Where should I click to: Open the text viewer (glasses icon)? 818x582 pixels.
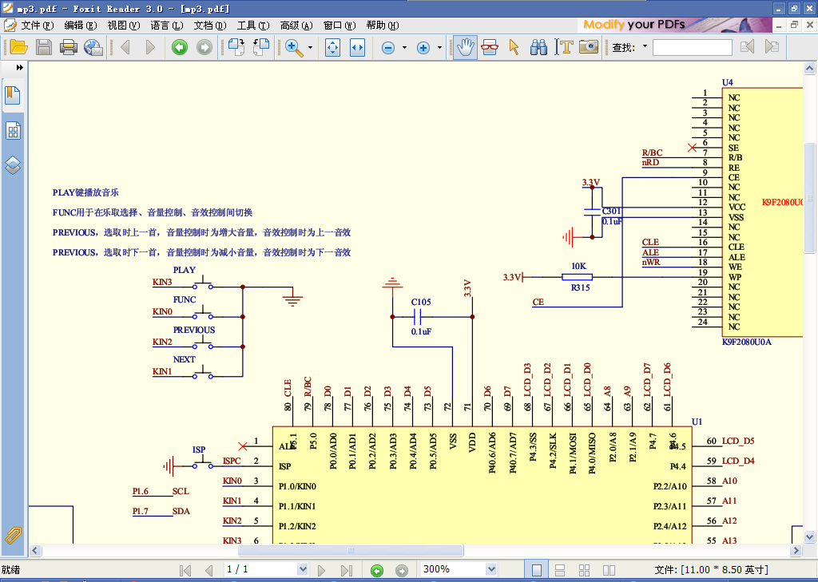pyautogui.click(x=490, y=47)
